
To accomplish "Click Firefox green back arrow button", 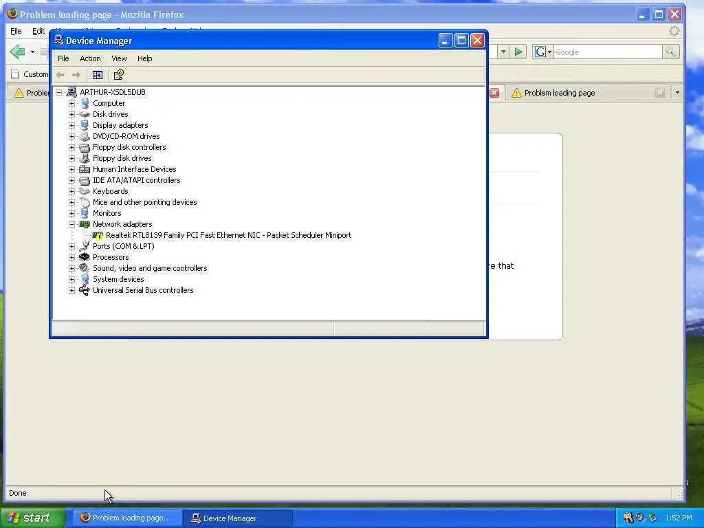I will pyautogui.click(x=18, y=52).
